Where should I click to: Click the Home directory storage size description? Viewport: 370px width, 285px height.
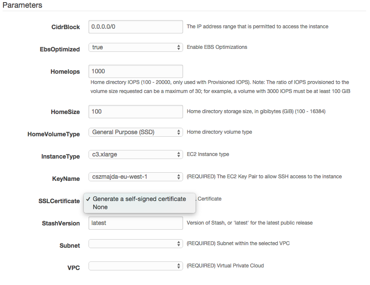(x=256, y=111)
